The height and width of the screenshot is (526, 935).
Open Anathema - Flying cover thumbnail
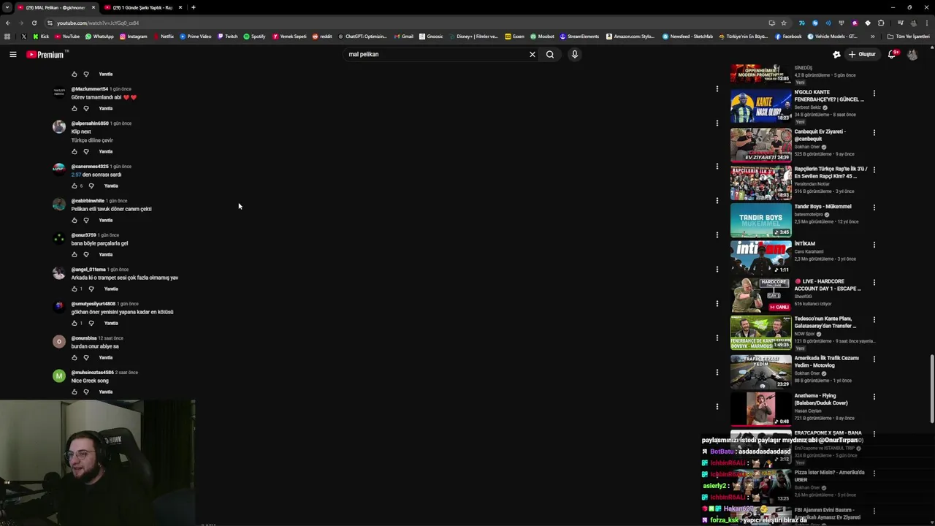[760, 409]
